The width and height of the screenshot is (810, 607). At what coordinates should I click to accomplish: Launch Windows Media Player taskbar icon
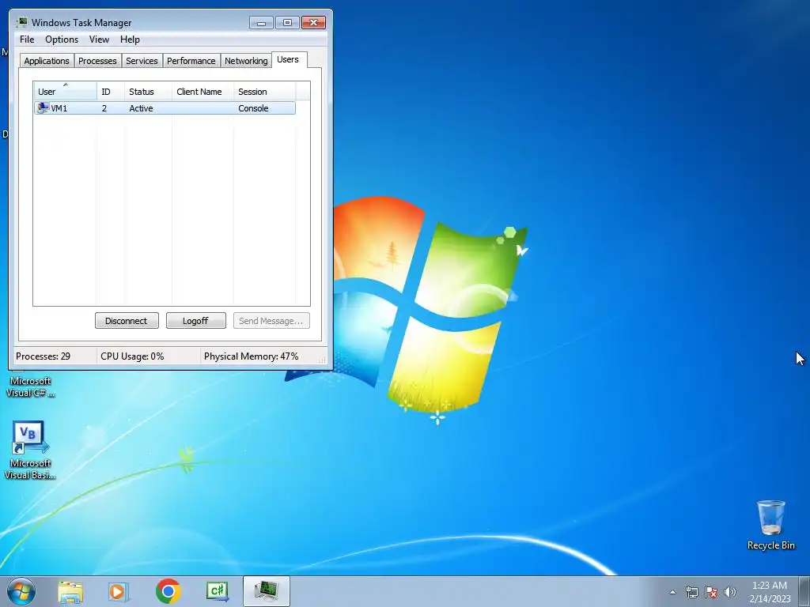[119, 591]
